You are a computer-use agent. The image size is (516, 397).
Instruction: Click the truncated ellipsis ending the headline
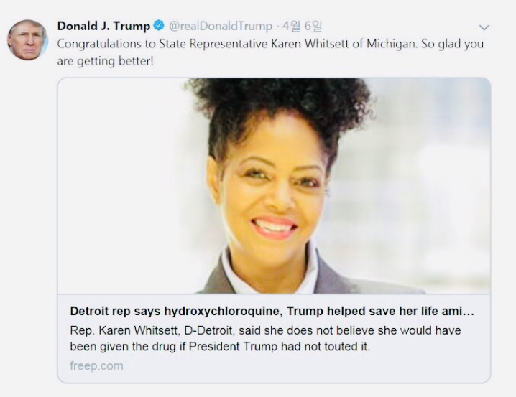[469, 311]
